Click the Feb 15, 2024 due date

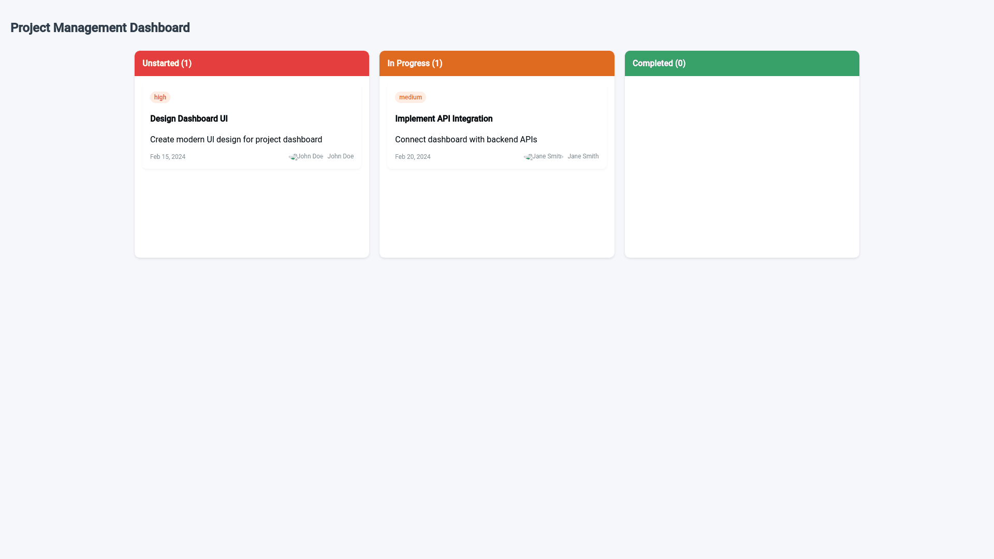point(168,157)
